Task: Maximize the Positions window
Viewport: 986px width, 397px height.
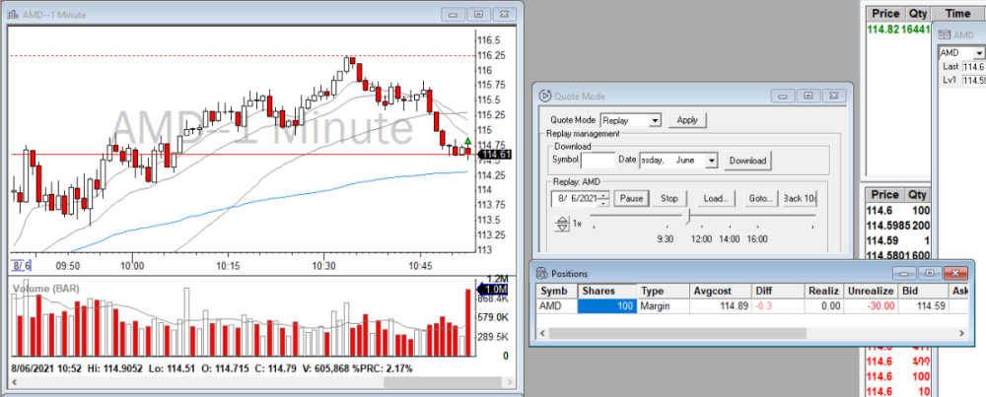Action: (x=929, y=273)
